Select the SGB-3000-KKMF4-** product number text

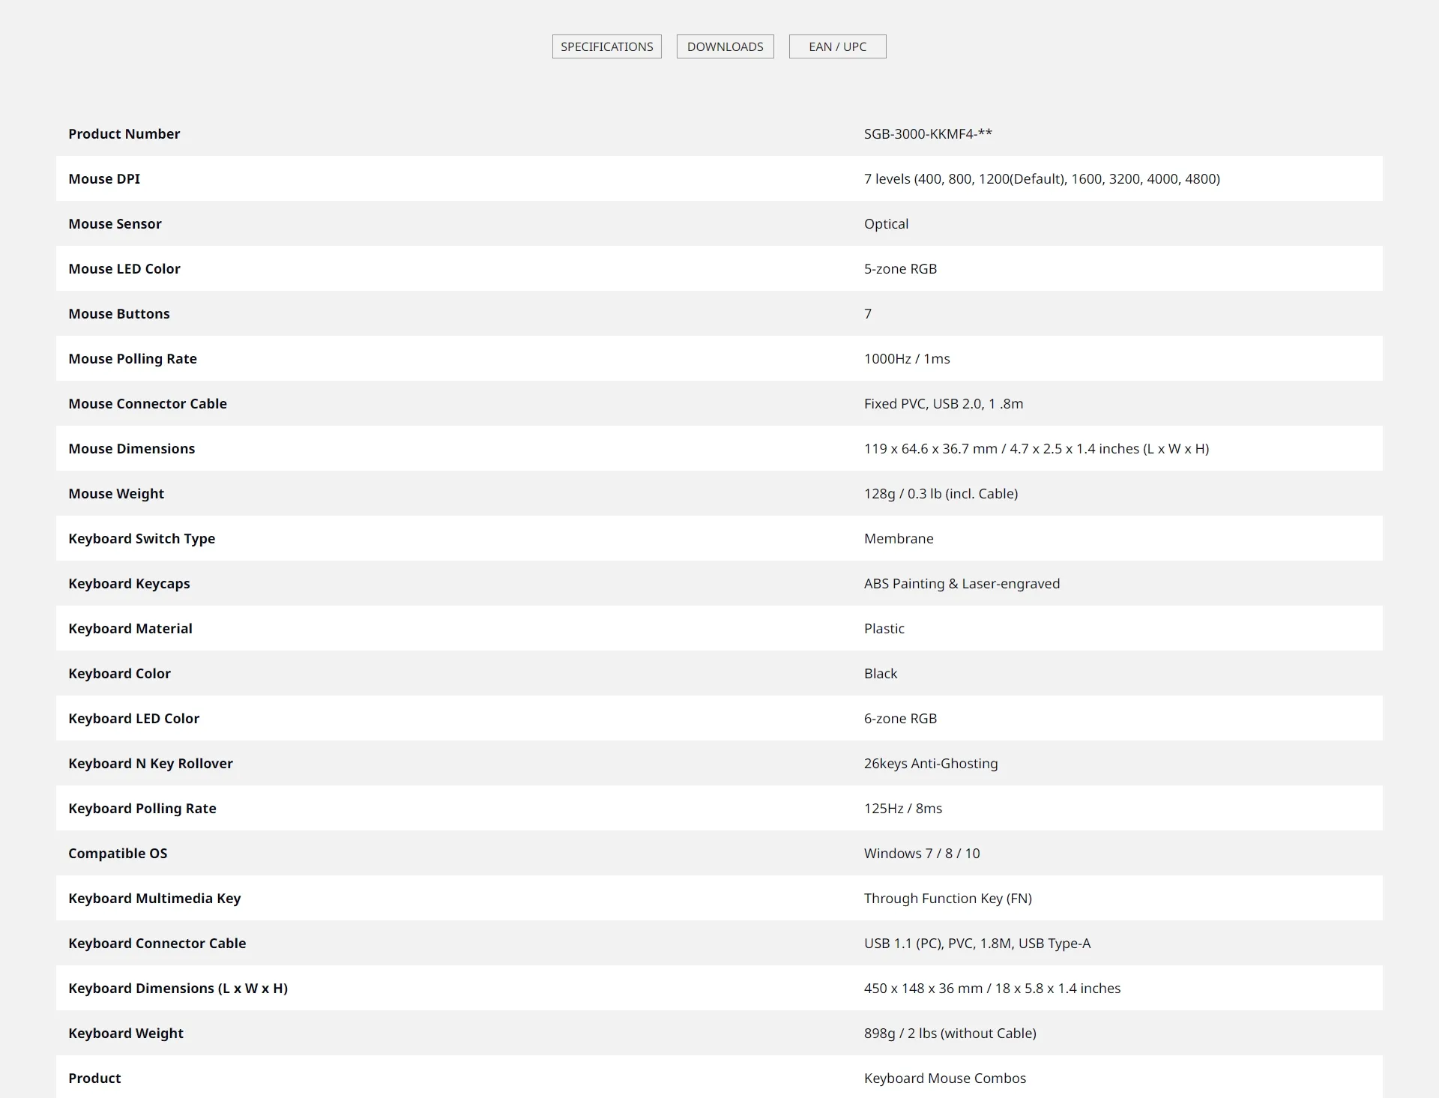(928, 134)
